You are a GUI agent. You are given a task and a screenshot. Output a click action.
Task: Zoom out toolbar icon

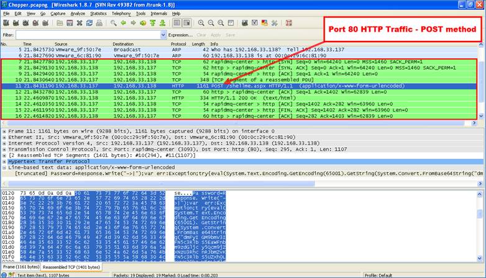click(x=211, y=23)
